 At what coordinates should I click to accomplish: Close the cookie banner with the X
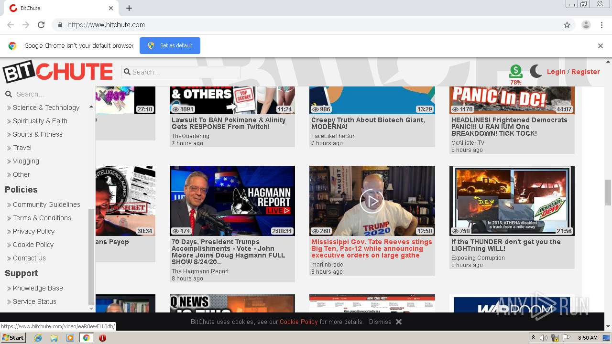(x=399, y=322)
